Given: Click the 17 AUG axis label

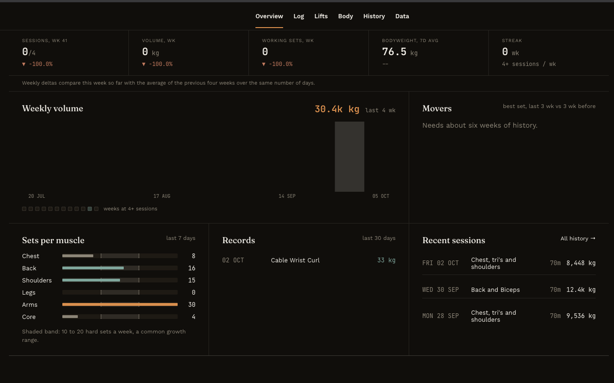Looking at the screenshot, I should click(162, 196).
